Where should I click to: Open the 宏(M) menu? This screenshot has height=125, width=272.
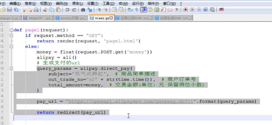[x=123, y=4]
